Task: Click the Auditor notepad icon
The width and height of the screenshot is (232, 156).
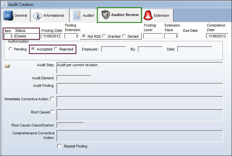Action: point(77,15)
